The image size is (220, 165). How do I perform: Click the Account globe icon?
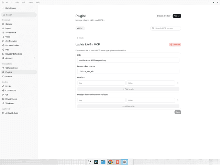(x=3, y=58)
